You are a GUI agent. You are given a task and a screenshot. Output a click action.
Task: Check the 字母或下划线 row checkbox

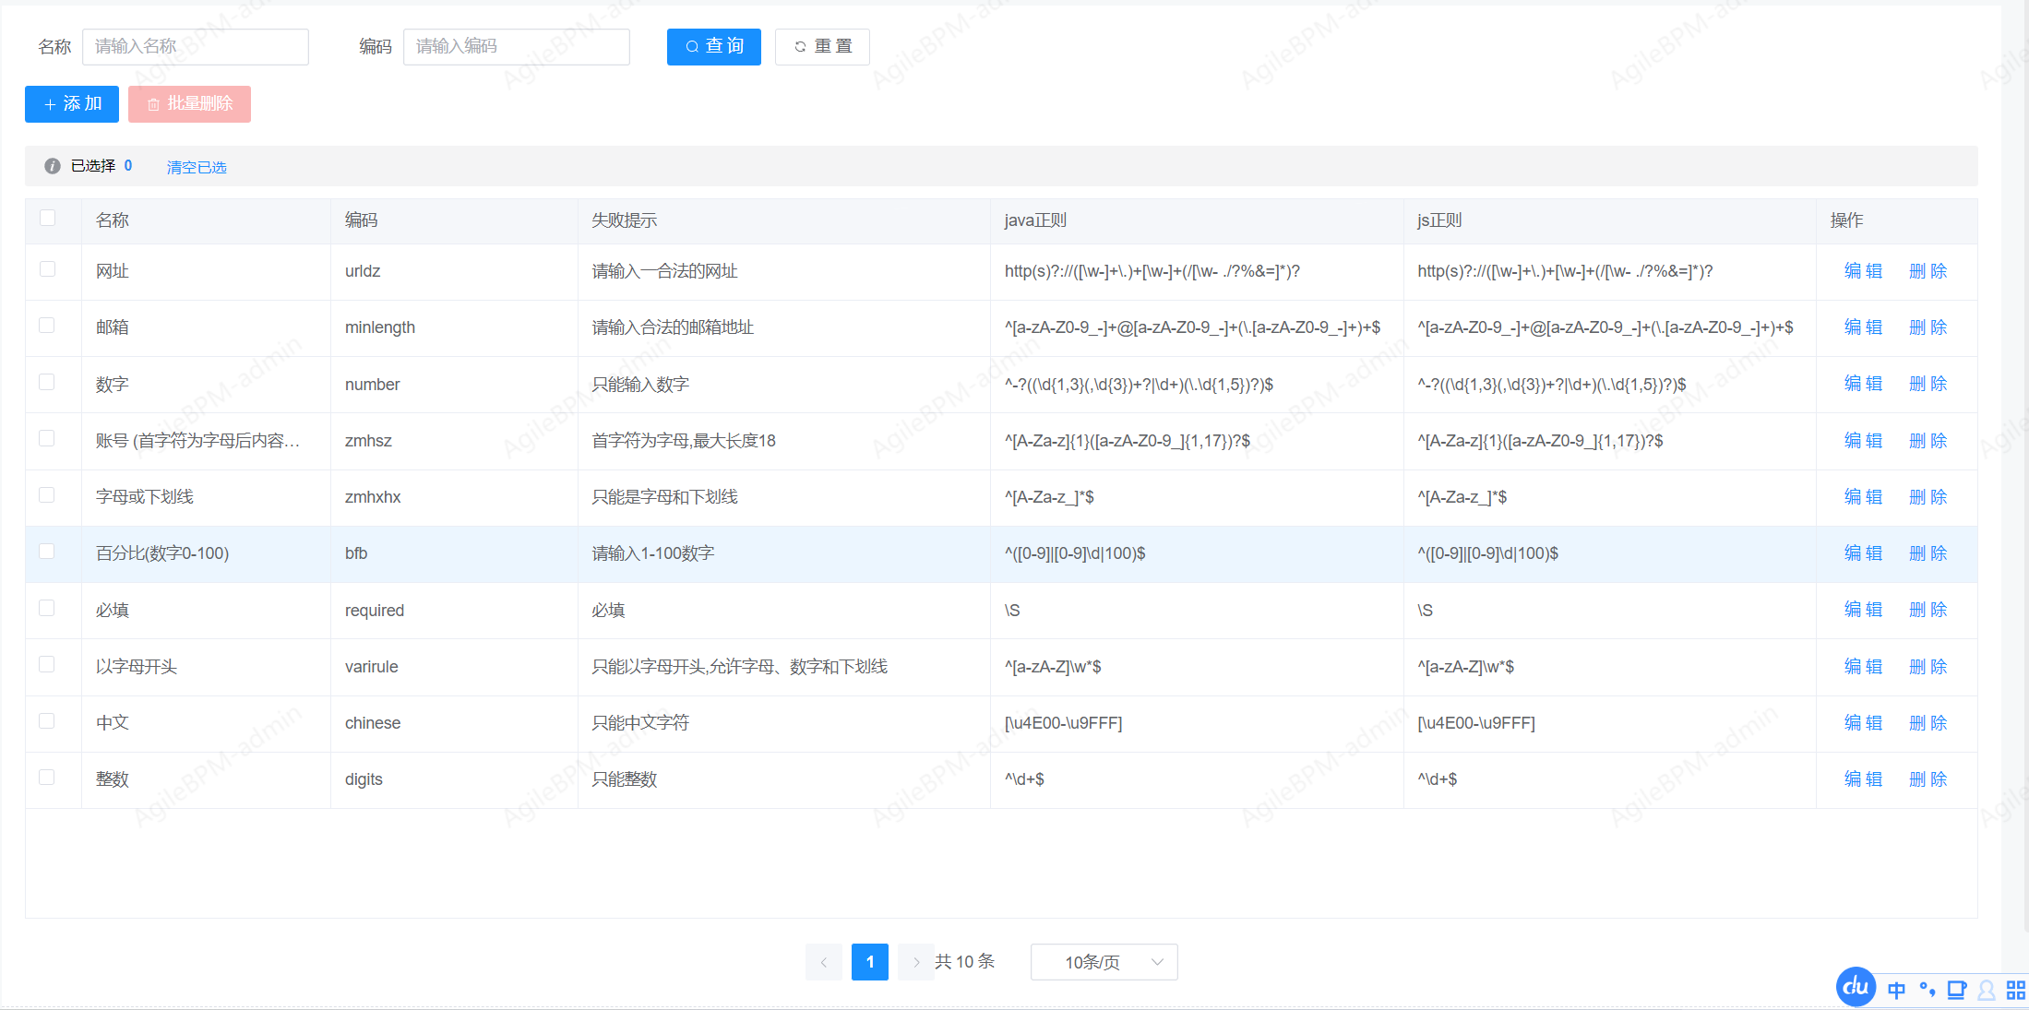[48, 494]
